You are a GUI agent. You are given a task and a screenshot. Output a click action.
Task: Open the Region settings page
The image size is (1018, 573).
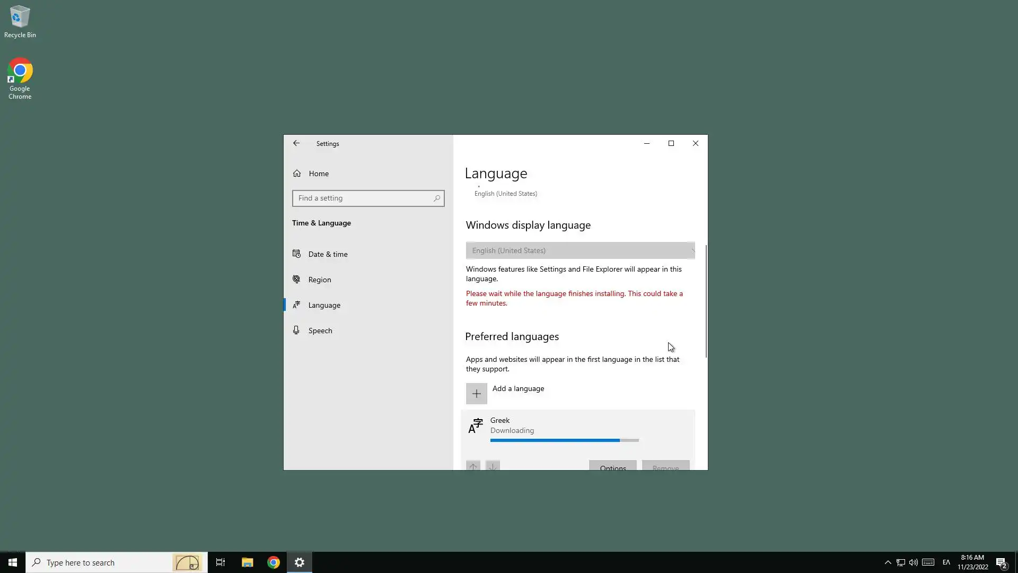tap(319, 280)
